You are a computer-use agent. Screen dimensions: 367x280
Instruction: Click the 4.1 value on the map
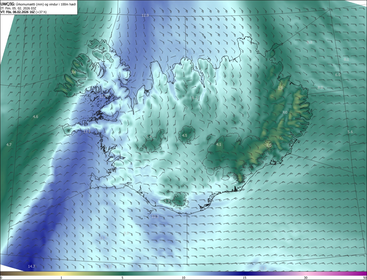click(219, 144)
